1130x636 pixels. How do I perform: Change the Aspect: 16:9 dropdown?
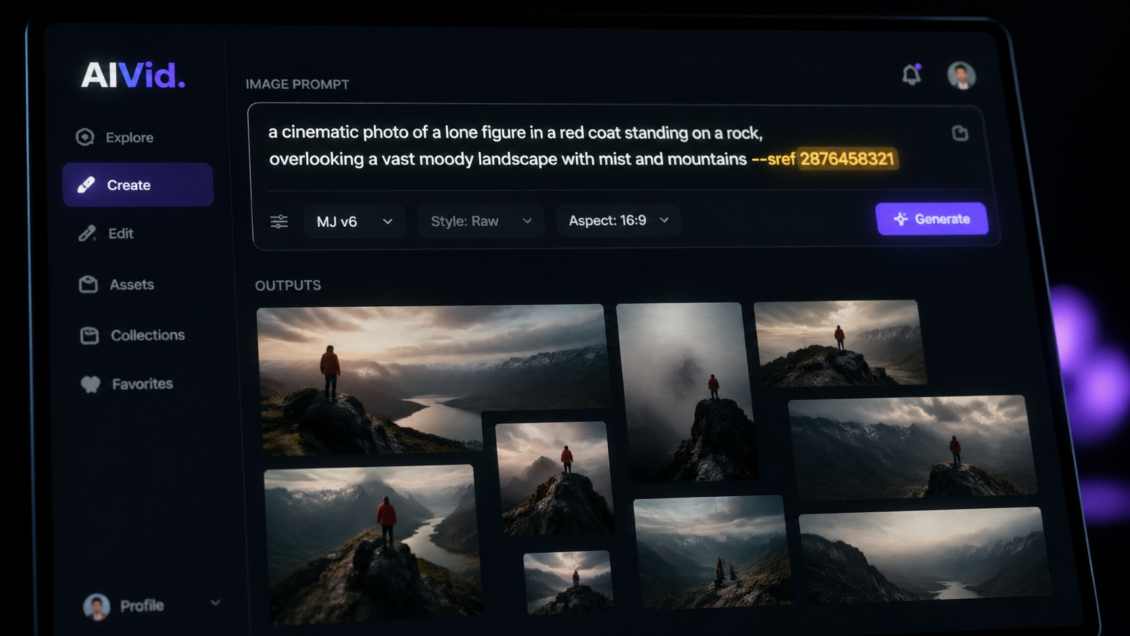click(x=618, y=220)
